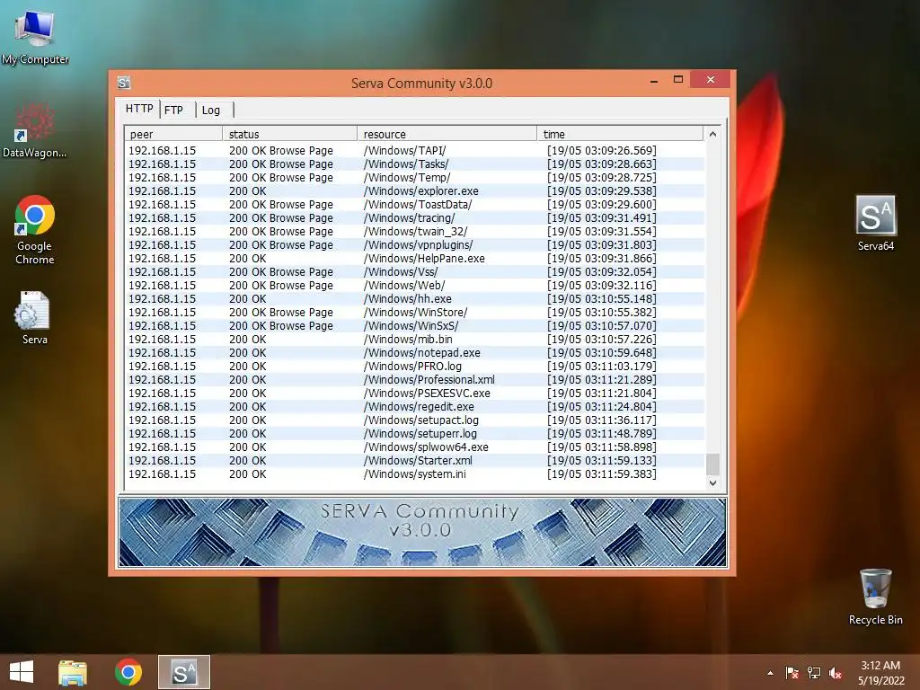The width and height of the screenshot is (920, 690).
Task: Select the /Windows/mib.bin entry
Action: 415,340
